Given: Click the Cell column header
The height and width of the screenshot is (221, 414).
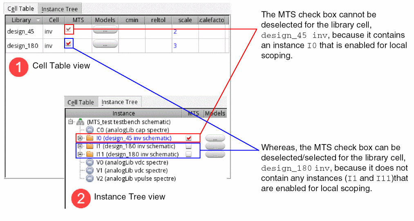Looking at the screenshot, I should click(x=54, y=20).
